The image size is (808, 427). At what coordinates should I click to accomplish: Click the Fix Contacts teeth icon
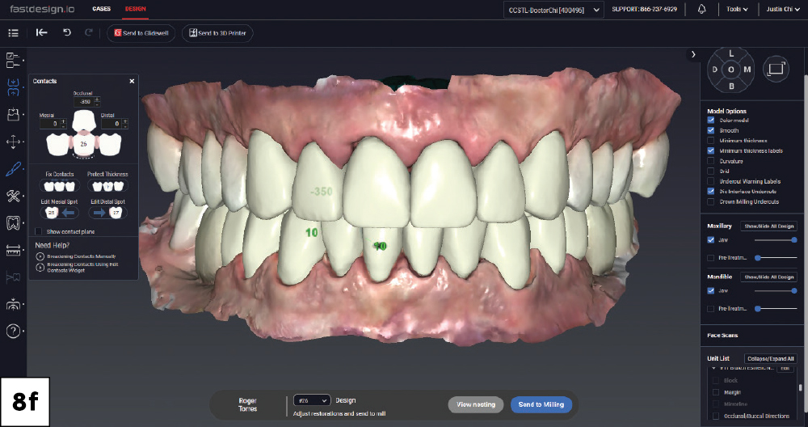59,186
